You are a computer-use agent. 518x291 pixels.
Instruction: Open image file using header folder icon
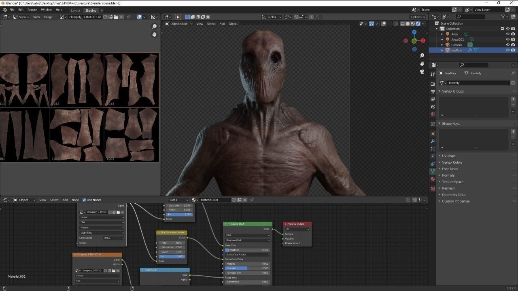pyautogui.click(x=116, y=17)
